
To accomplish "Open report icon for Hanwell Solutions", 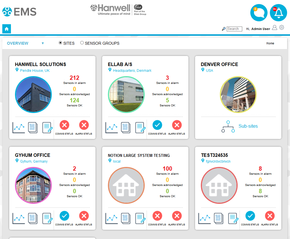I will tap(33, 127).
